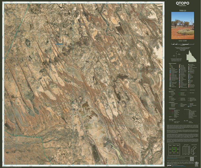Screen dimensions: 201x168
Task: Click the horizontal folds diagram
Action: [194, 150]
